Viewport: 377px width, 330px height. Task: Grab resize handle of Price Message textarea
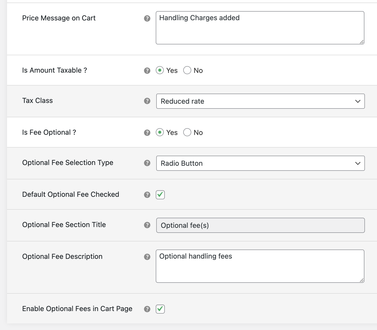pos(362,42)
